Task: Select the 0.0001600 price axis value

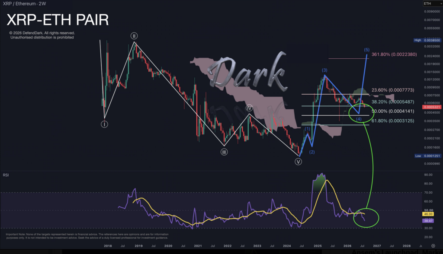Action: [x=432, y=147]
